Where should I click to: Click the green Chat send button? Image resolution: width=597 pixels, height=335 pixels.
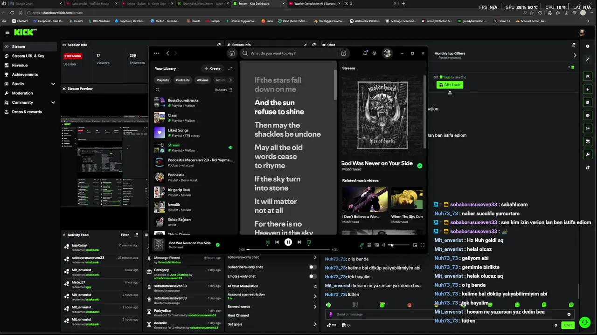pyautogui.click(x=568, y=325)
